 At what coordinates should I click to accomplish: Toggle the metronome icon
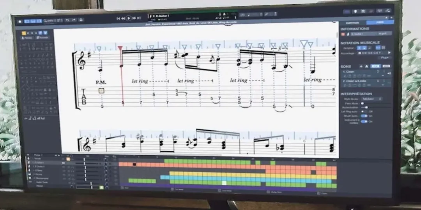click(x=224, y=14)
